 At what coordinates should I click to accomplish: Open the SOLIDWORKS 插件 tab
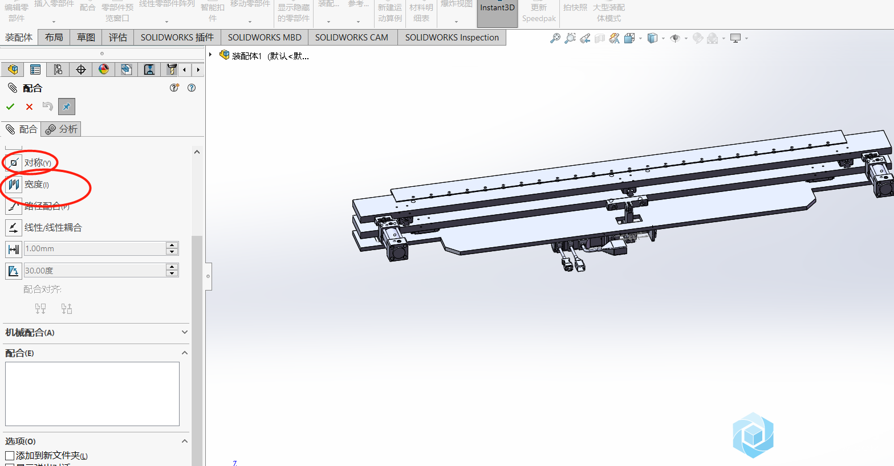click(x=177, y=38)
